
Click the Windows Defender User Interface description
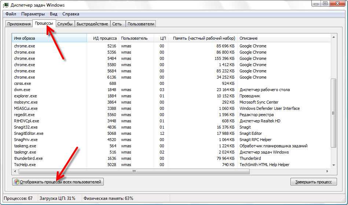[270, 108]
